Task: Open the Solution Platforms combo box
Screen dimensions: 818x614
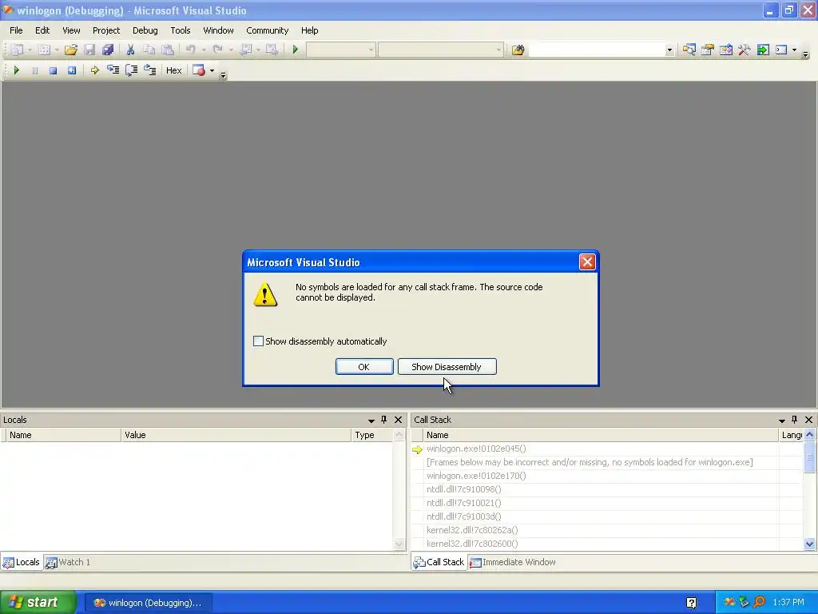Action: tap(440, 50)
